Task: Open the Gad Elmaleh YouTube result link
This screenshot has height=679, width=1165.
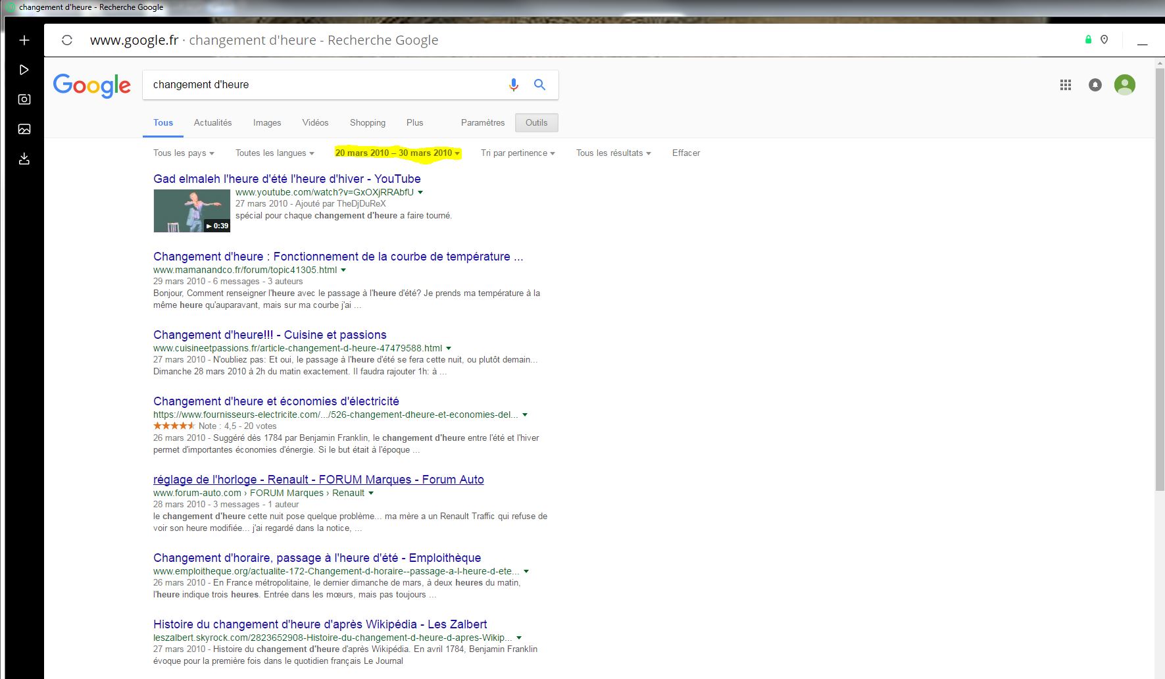Action: 287,179
